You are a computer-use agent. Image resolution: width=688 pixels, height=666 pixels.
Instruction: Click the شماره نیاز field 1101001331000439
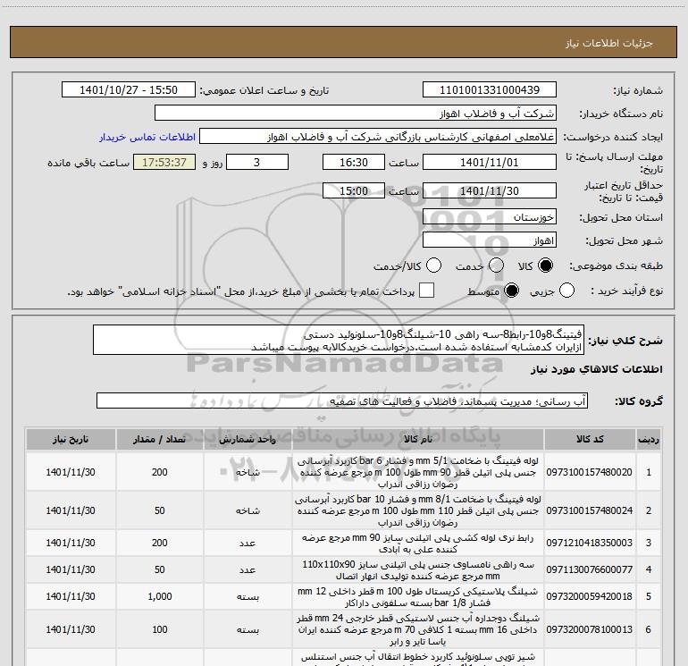(x=490, y=90)
